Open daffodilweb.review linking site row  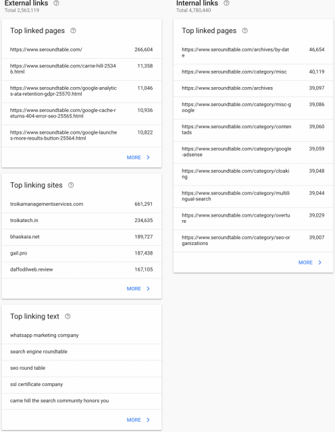82,270
